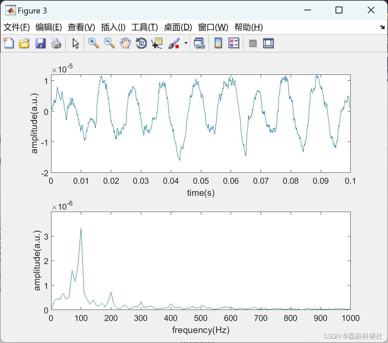Maximize the Figure 3 window

339,10
